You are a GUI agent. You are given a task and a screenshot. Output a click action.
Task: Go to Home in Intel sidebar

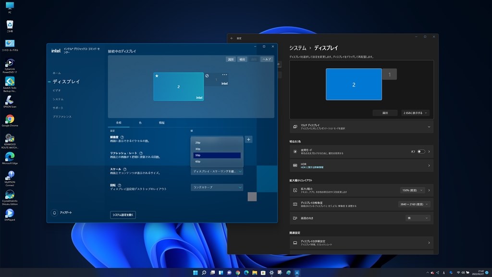click(x=57, y=73)
